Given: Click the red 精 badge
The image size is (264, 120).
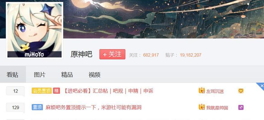Looking at the screenshot, I should 57,91.
